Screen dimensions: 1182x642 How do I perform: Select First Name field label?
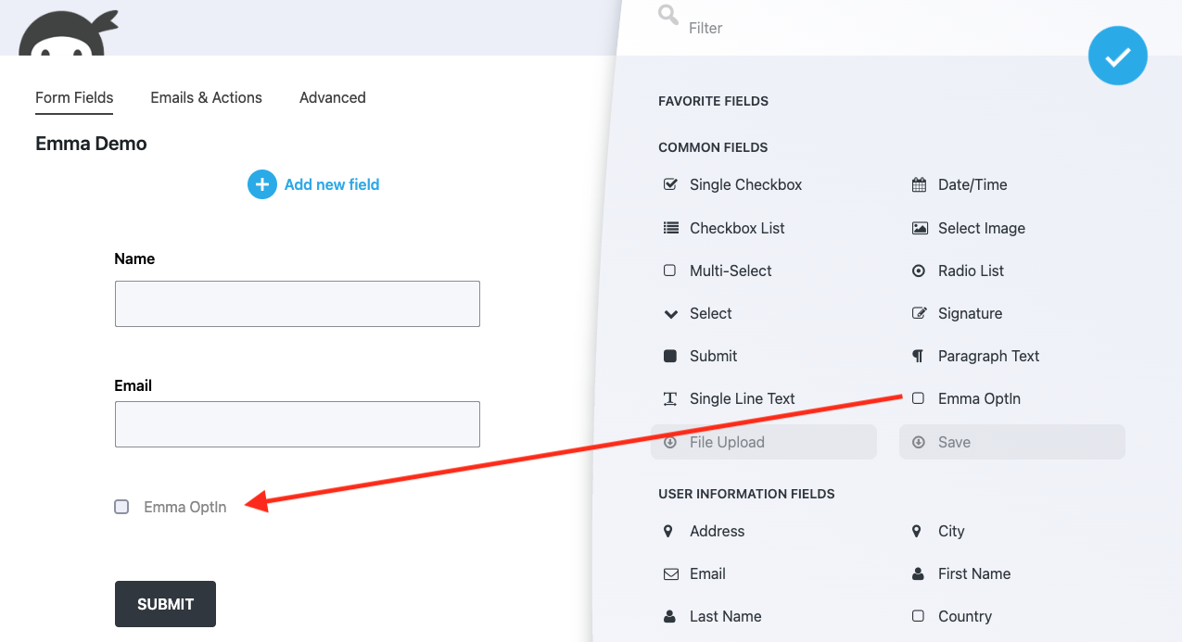[974, 573]
